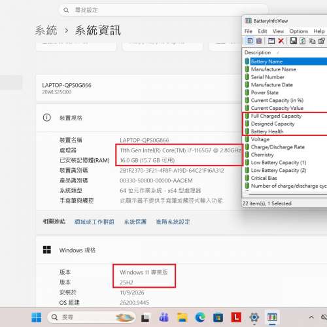Select the Current Capacity Value row
The height and width of the screenshot is (327, 327).
[286, 108]
